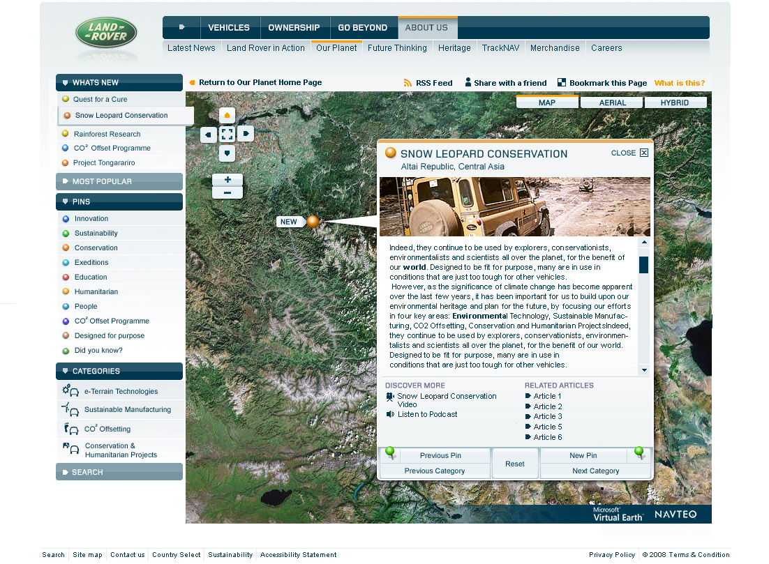Open the GO BEYOND menu
The width and height of the screenshot is (769, 564).
[362, 27]
